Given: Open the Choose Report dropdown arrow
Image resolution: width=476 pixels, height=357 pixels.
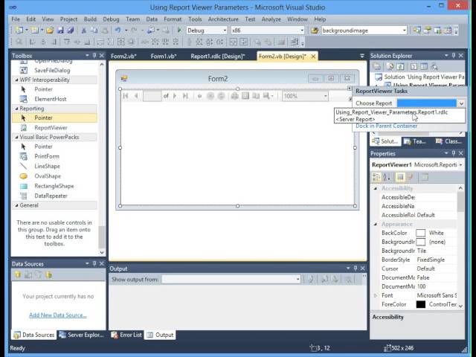Looking at the screenshot, I should coord(461,103).
